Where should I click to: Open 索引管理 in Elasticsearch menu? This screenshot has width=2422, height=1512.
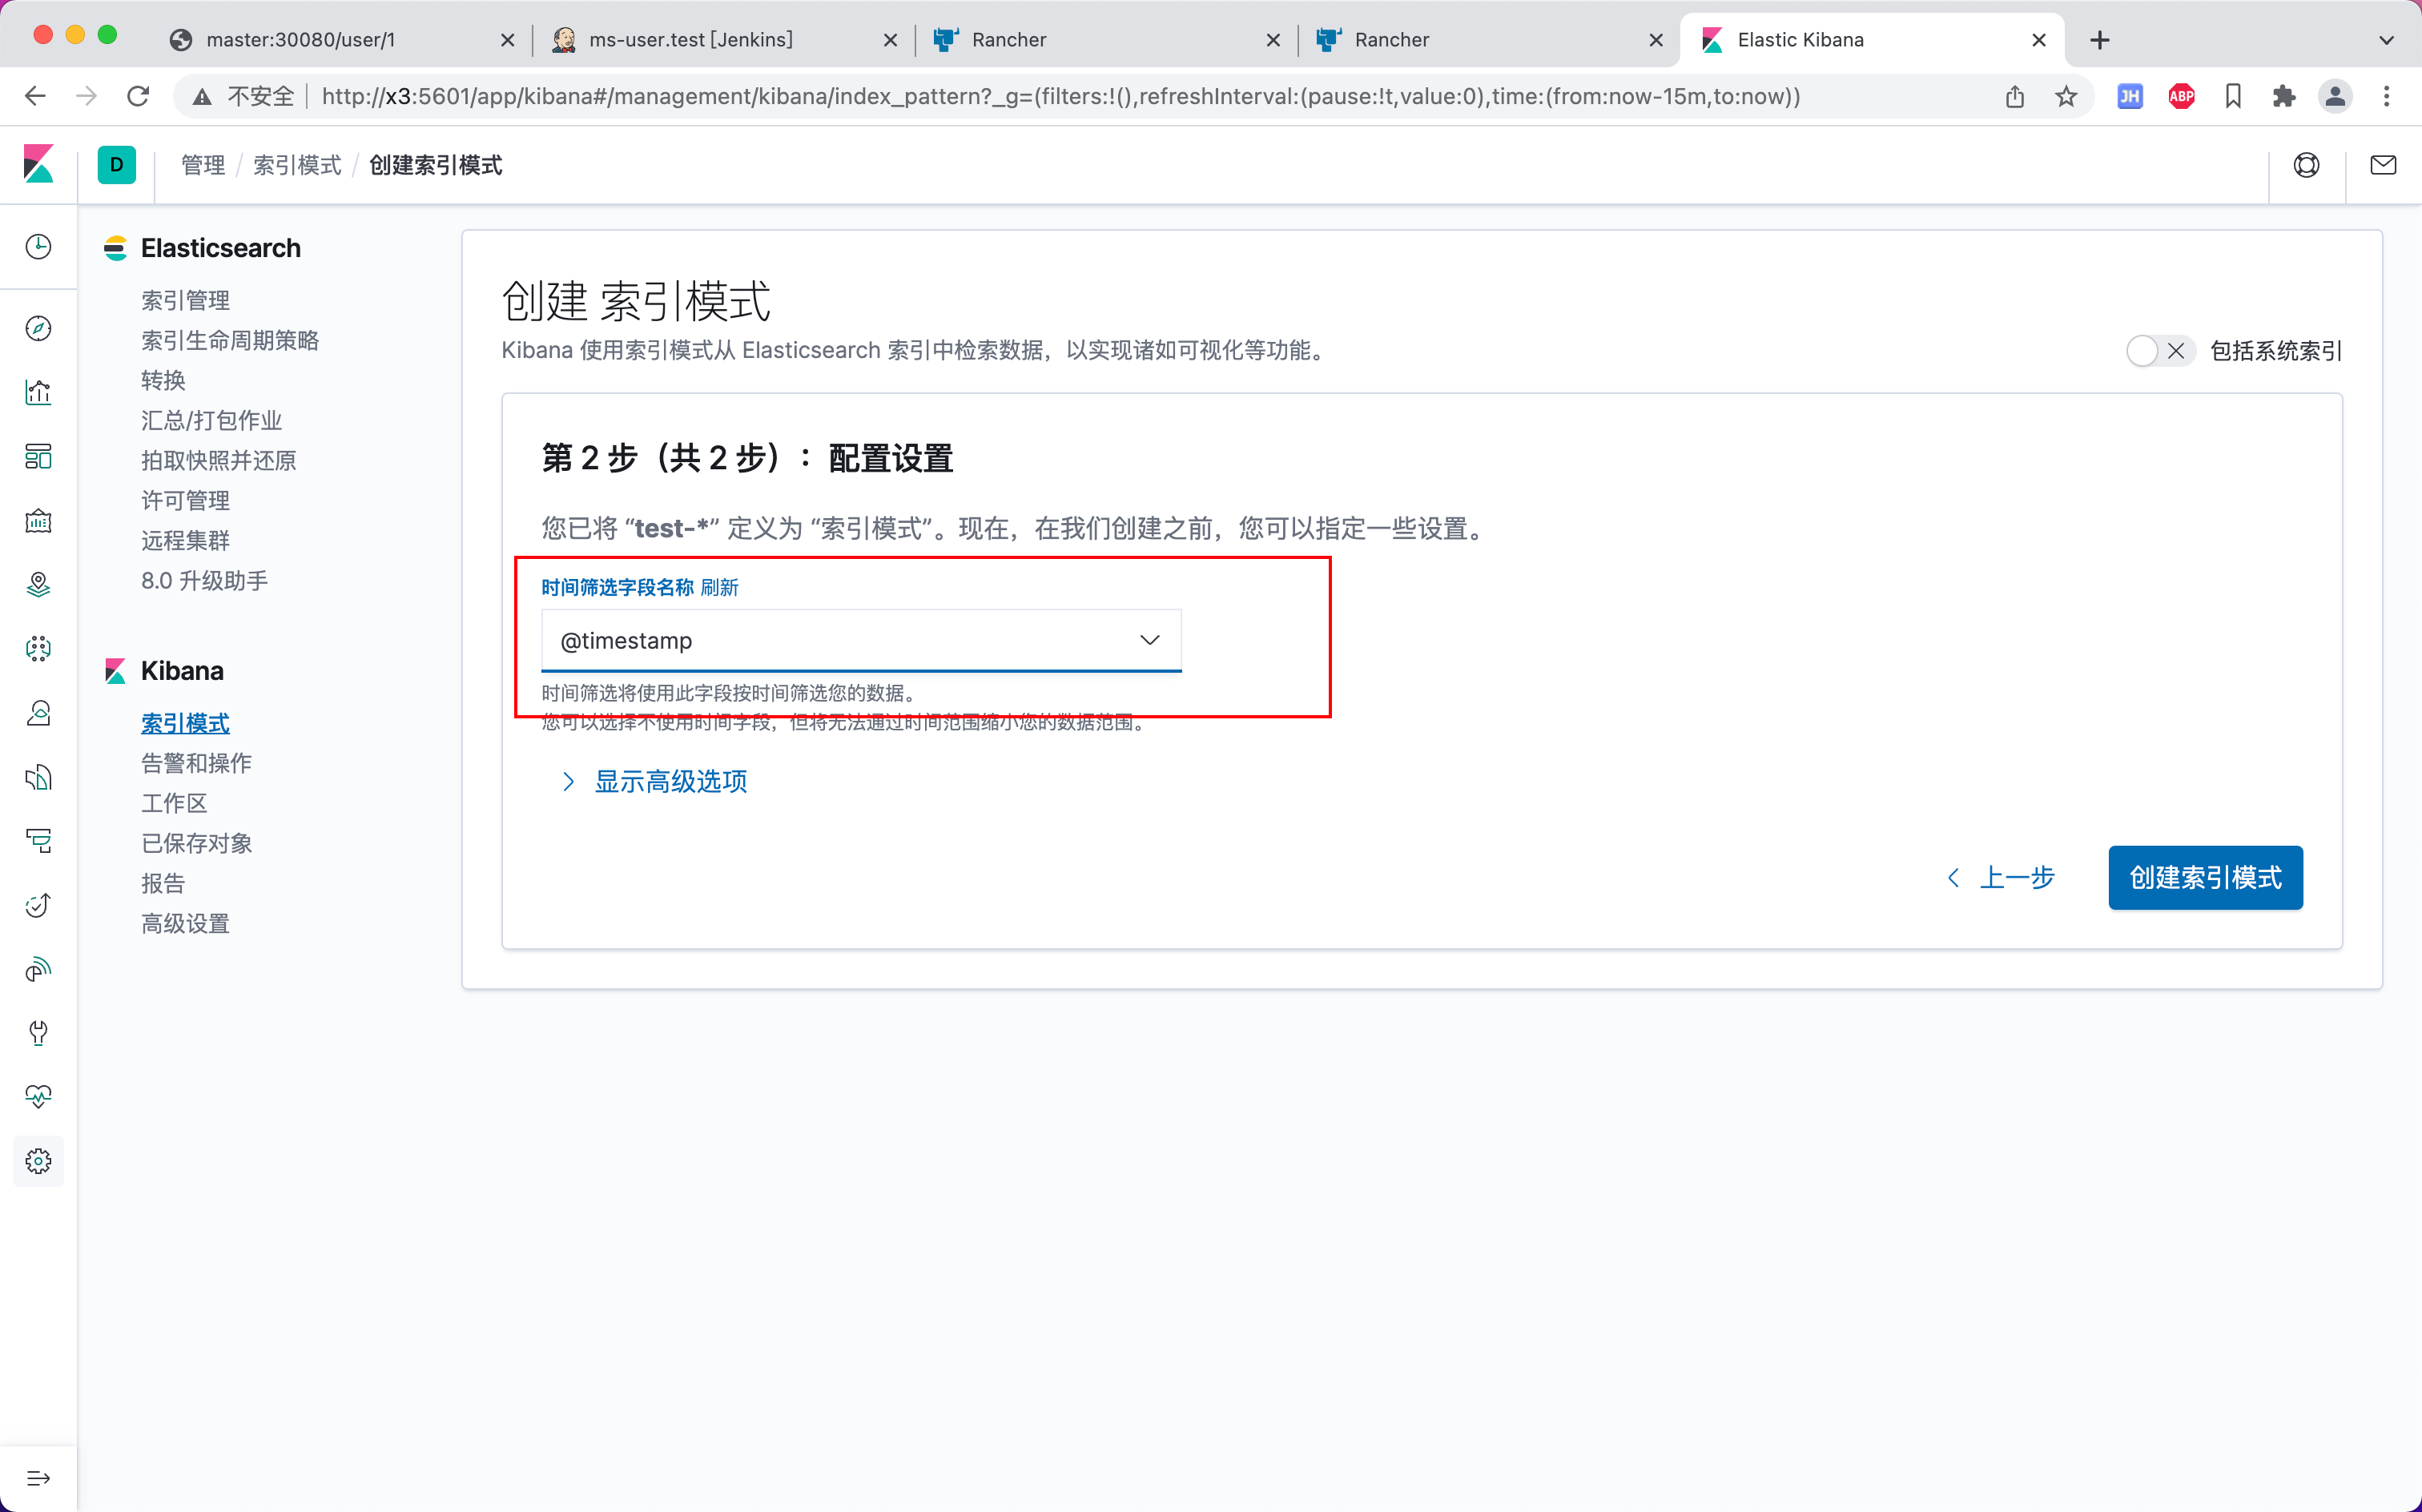[185, 300]
